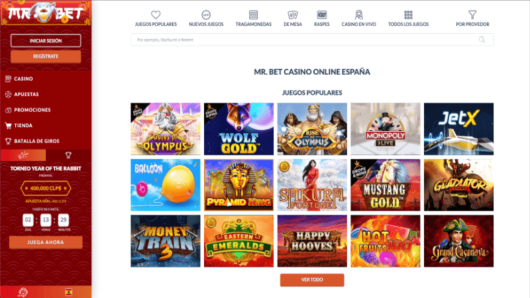Screen dimensions: 530x298
Task: Select the Tragamonedas slot icon
Action: tap(253, 15)
